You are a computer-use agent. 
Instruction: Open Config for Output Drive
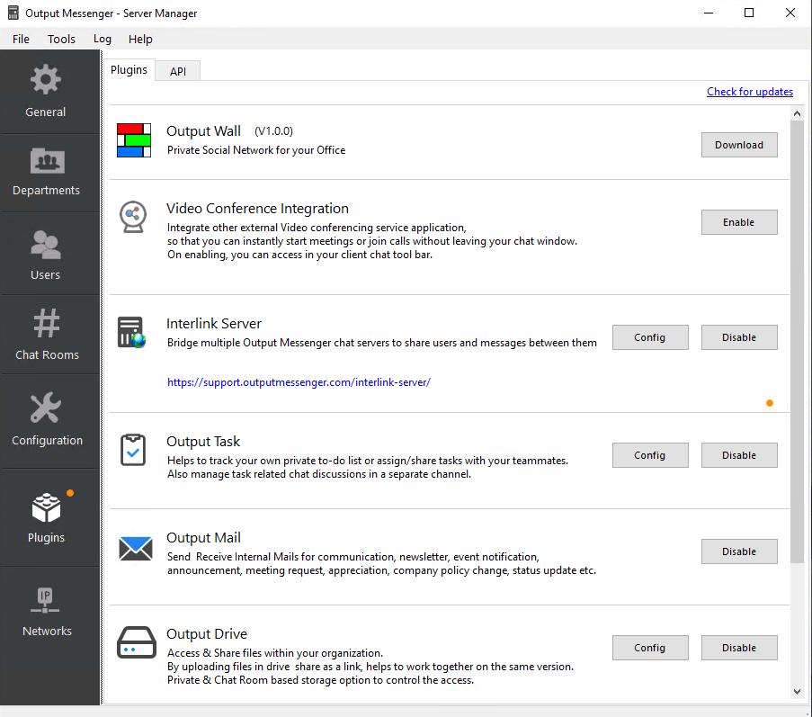pyautogui.click(x=650, y=648)
